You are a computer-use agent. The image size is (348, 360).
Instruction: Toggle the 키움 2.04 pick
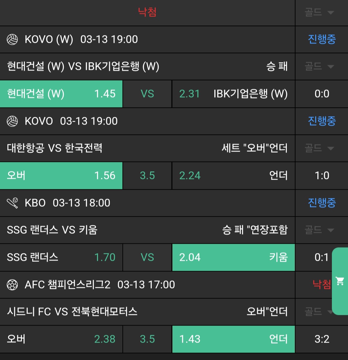tap(233, 258)
